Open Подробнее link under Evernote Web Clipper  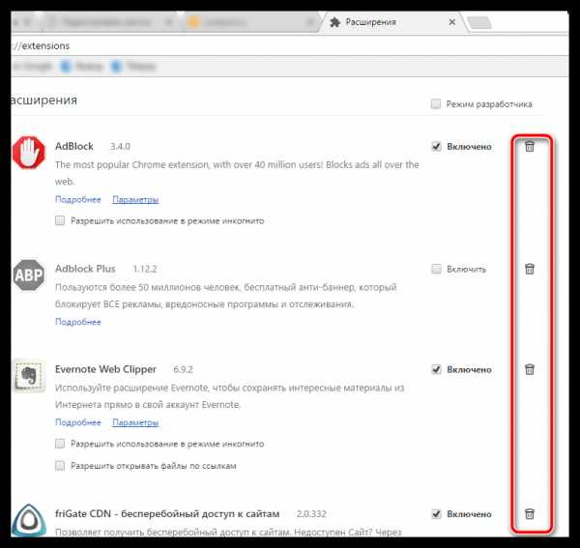78,422
